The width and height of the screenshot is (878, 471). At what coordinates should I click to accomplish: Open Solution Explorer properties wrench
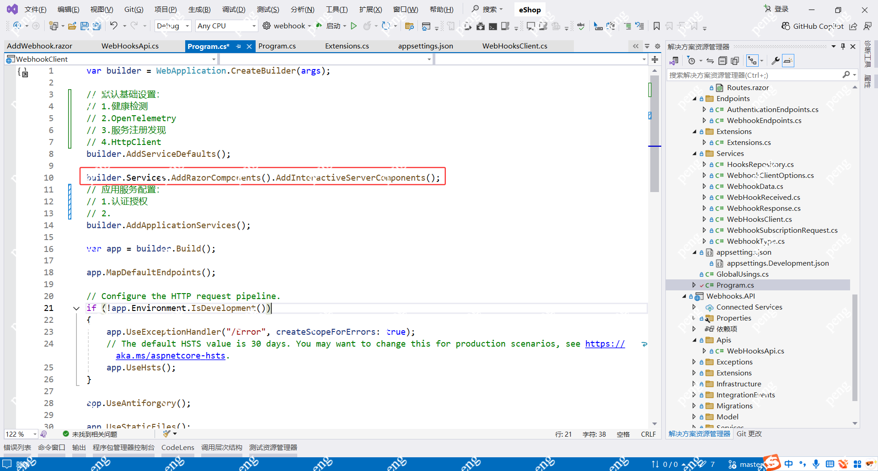pyautogui.click(x=776, y=61)
